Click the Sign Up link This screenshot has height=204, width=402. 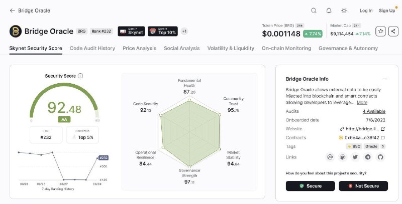point(387,11)
